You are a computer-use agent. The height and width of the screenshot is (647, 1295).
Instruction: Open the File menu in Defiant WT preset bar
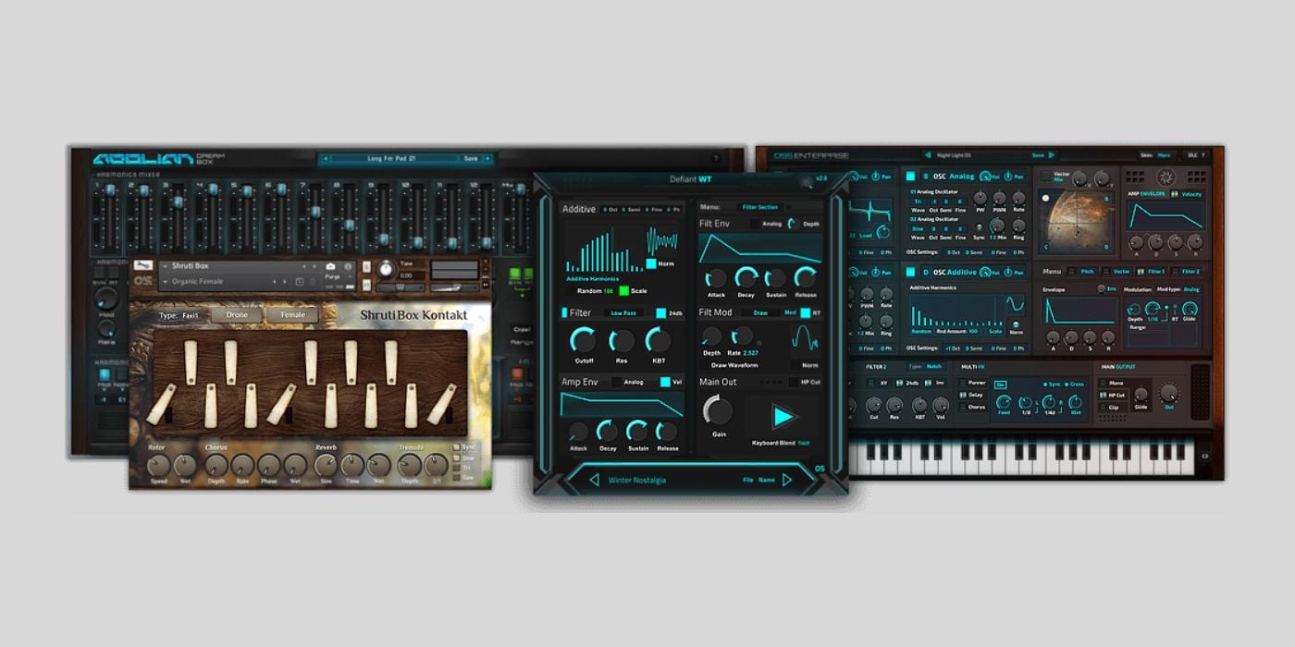tap(747, 480)
